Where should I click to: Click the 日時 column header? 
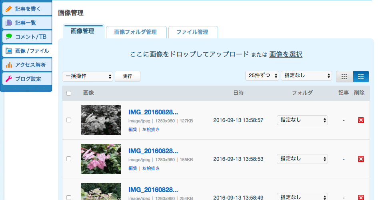(238, 93)
